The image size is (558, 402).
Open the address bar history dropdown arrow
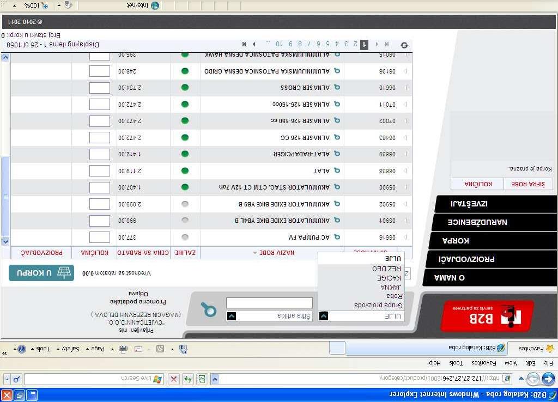pyautogui.click(x=215, y=379)
